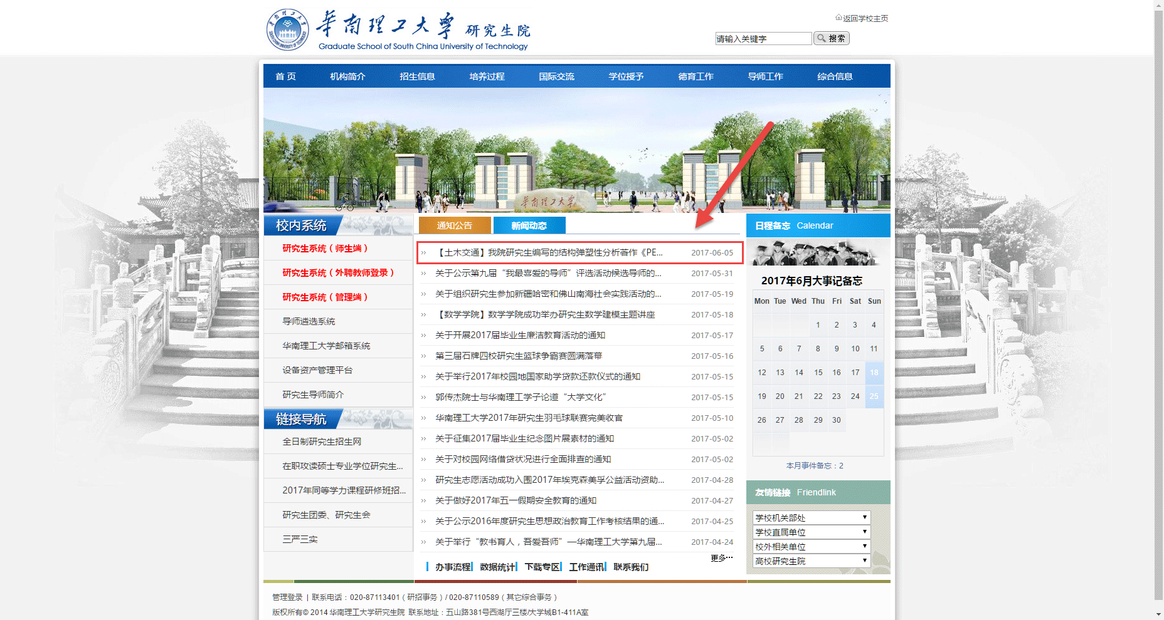The height and width of the screenshot is (620, 1164).
Task: Open 我最喜爱的导师 评选活动 notice
Action: (x=548, y=273)
